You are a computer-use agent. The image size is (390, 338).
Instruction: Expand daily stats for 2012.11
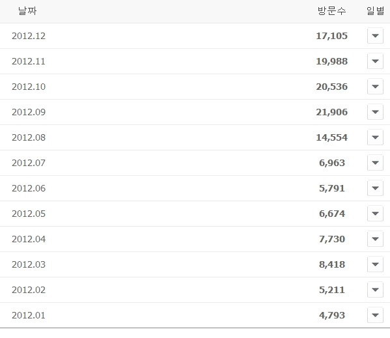[x=375, y=61]
